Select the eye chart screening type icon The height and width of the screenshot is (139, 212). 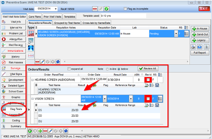tap(31, 41)
